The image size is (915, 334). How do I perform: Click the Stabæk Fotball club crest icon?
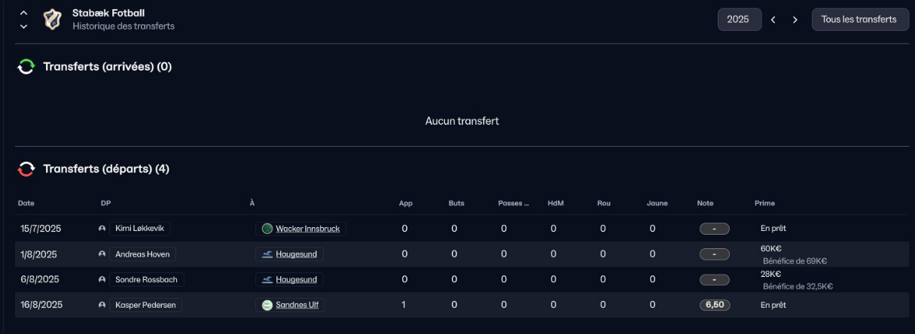tap(52, 20)
